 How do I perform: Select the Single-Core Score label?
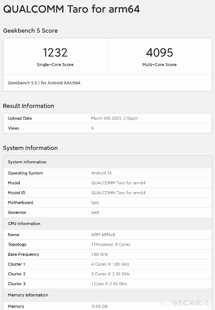pos(55,65)
